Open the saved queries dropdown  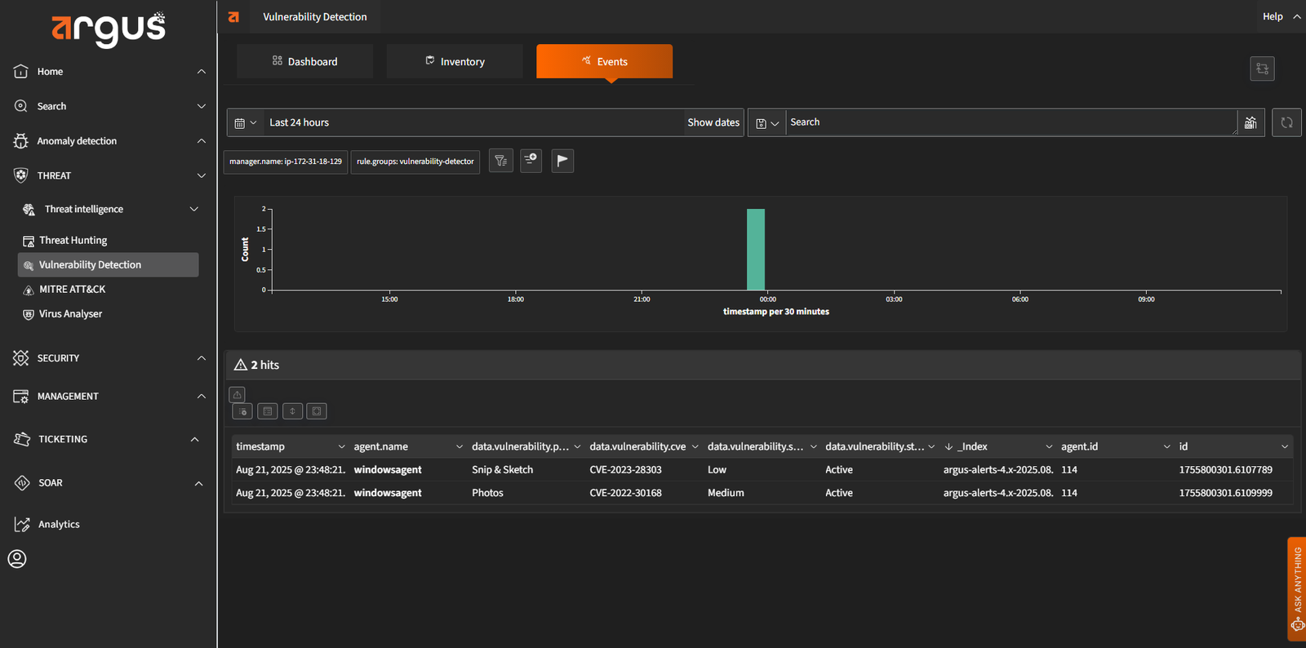pos(767,123)
